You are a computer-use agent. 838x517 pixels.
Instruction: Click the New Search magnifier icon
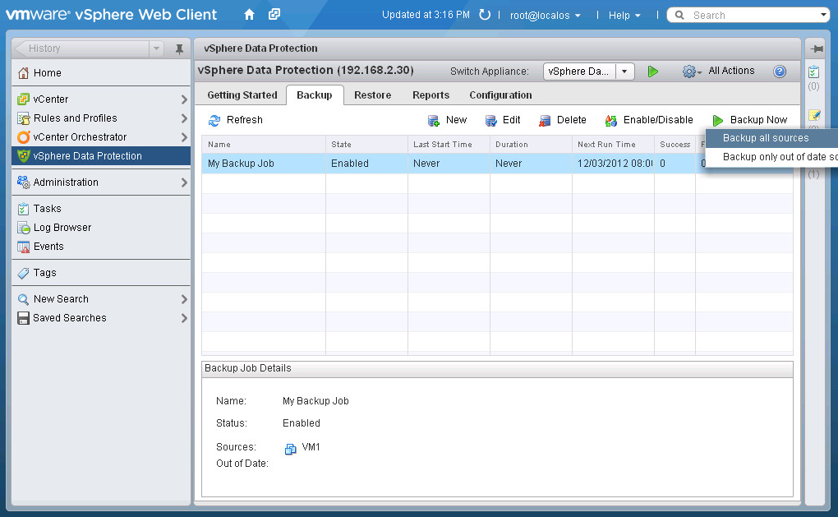click(23, 299)
